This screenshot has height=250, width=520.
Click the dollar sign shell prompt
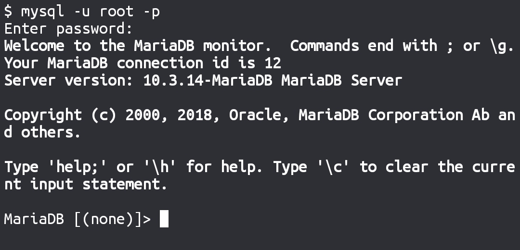tap(8, 12)
